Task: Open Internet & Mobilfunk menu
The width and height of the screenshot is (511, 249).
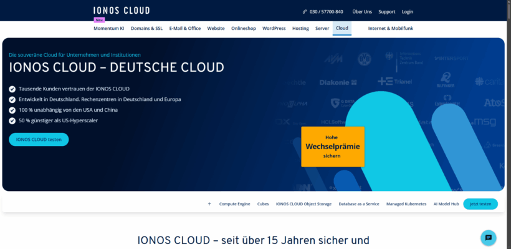Action: click(x=391, y=28)
